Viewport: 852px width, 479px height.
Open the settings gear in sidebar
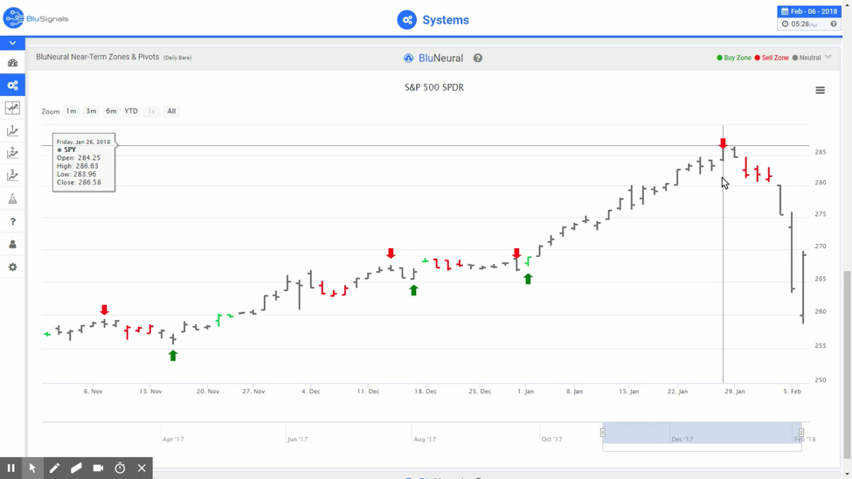12,267
